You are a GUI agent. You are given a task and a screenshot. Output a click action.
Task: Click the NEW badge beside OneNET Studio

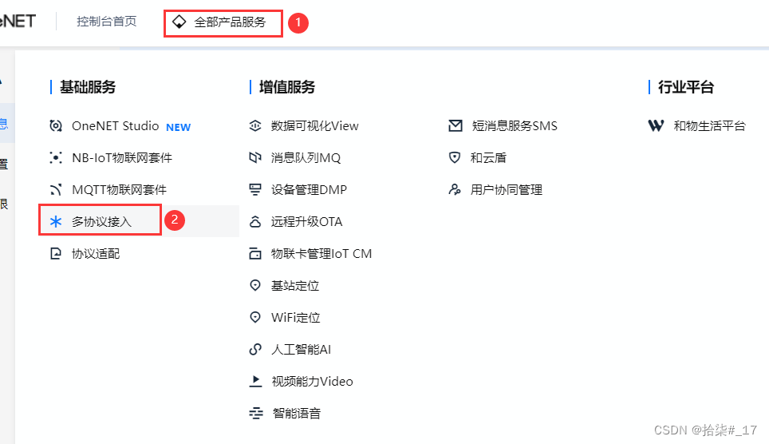coord(178,127)
